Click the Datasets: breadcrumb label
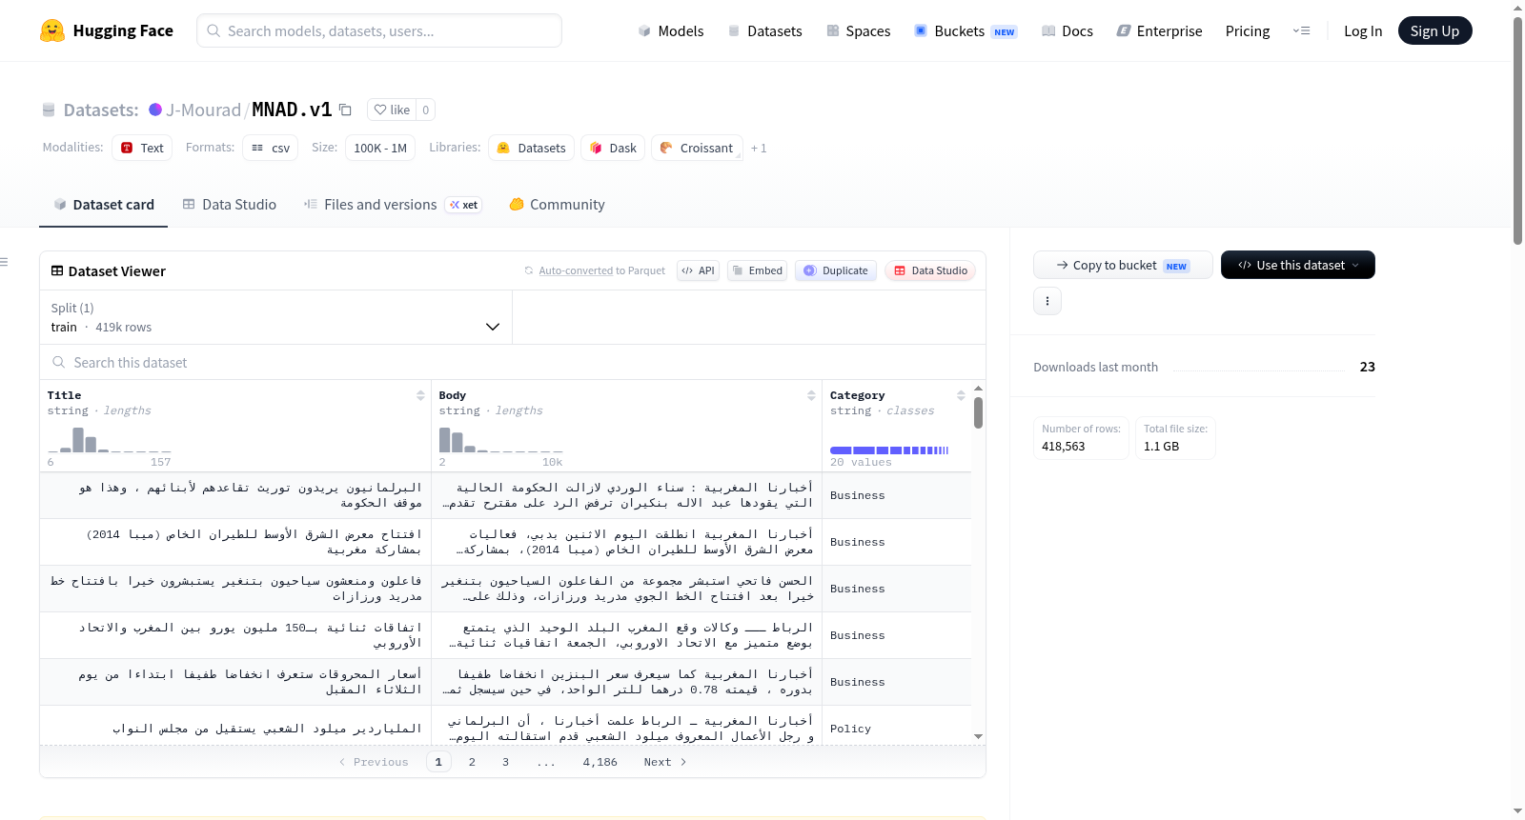This screenshot has height=820, width=1525. pos(101,110)
